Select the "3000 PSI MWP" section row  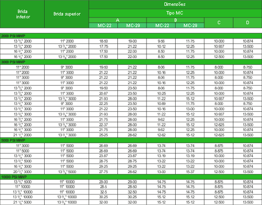[x=131, y=62]
